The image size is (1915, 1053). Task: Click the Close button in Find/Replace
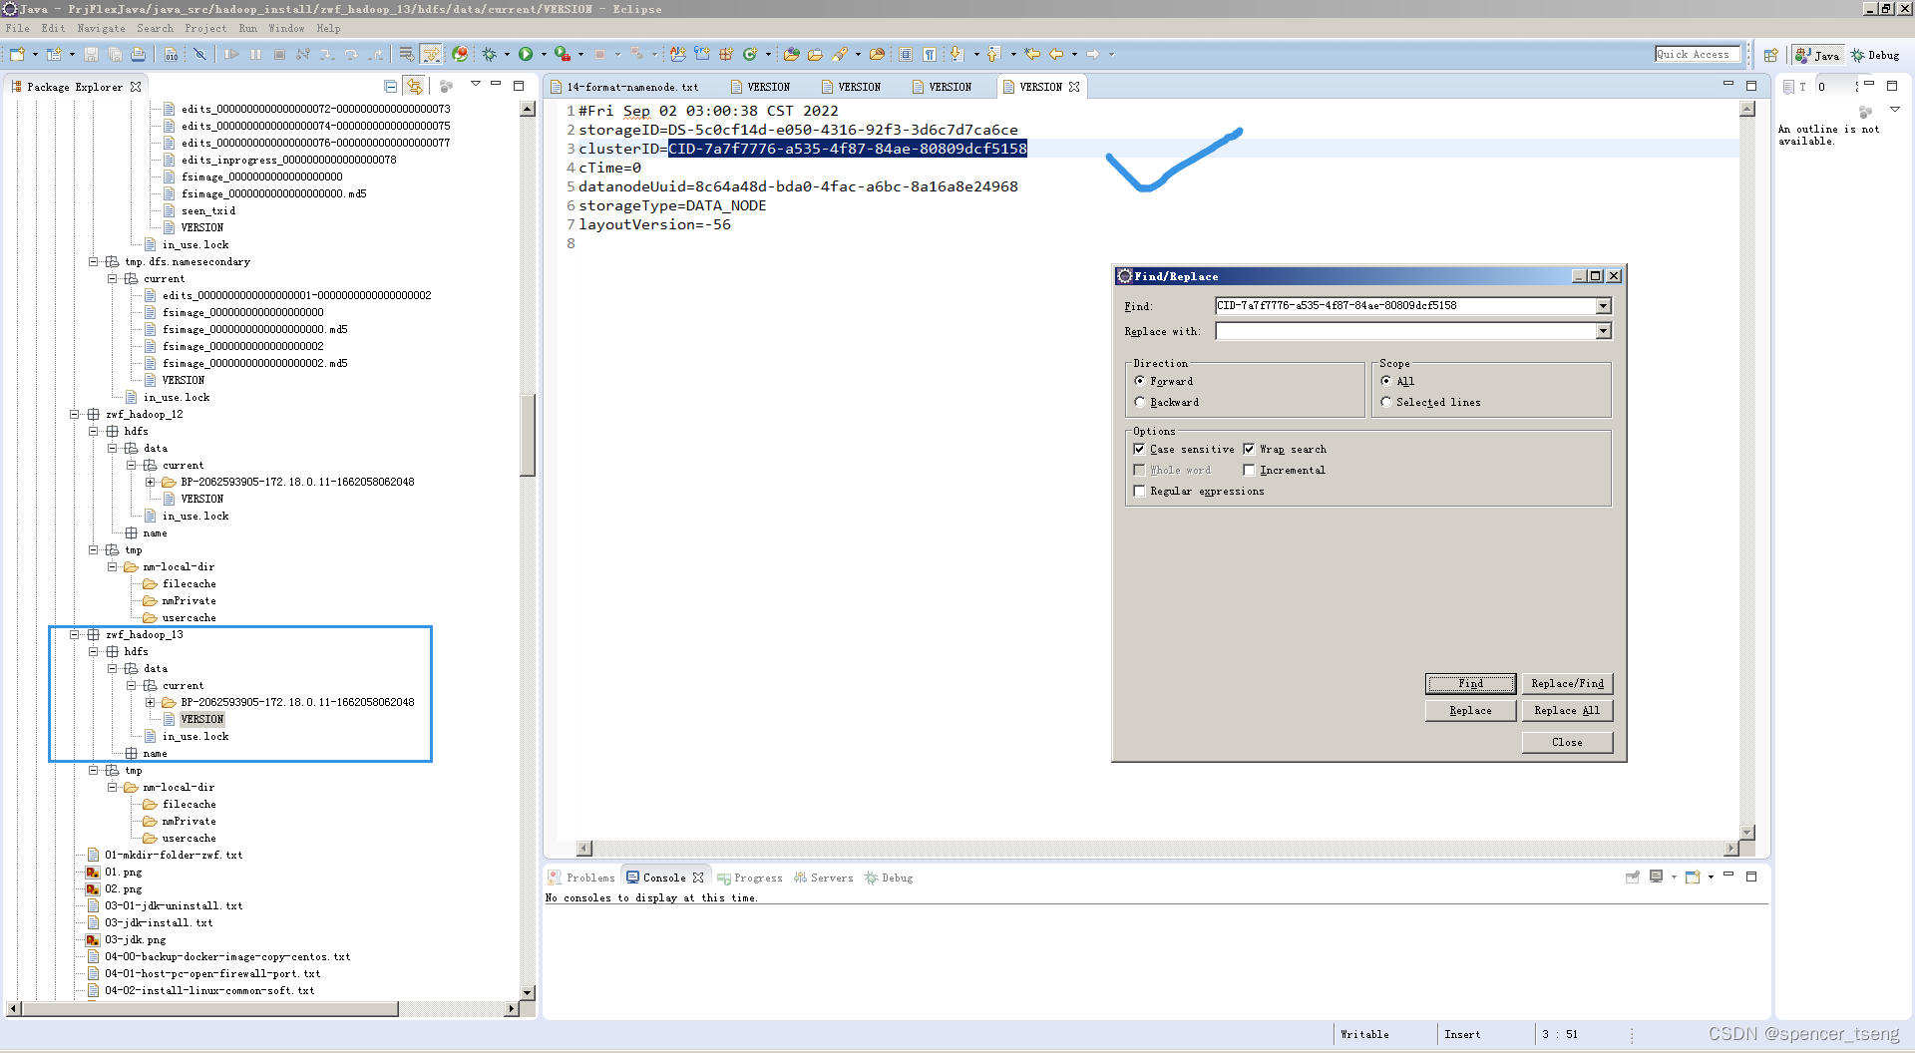tap(1566, 742)
